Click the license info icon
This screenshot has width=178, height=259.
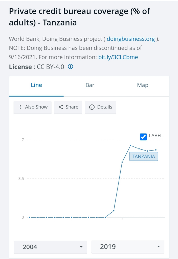71,67
